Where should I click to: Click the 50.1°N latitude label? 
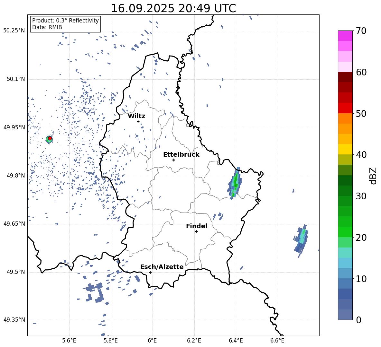pyautogui.click(x=16, y=79)
